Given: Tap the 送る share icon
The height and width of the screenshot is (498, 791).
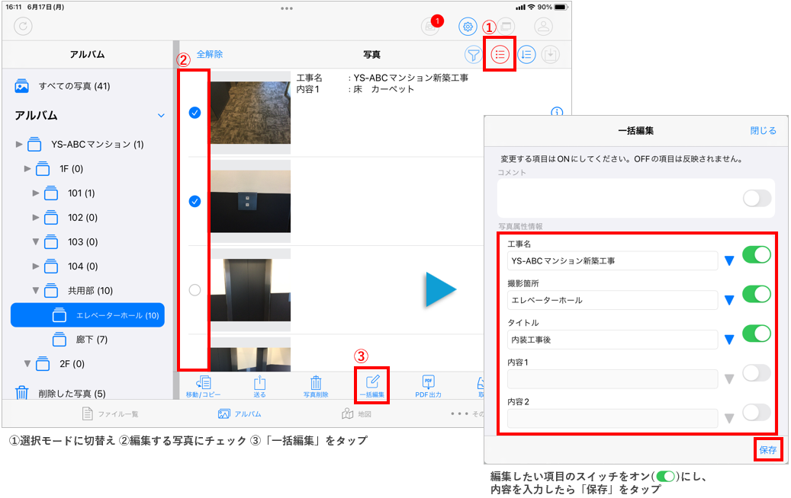Looking at the screenshot, I should [259, 385].
